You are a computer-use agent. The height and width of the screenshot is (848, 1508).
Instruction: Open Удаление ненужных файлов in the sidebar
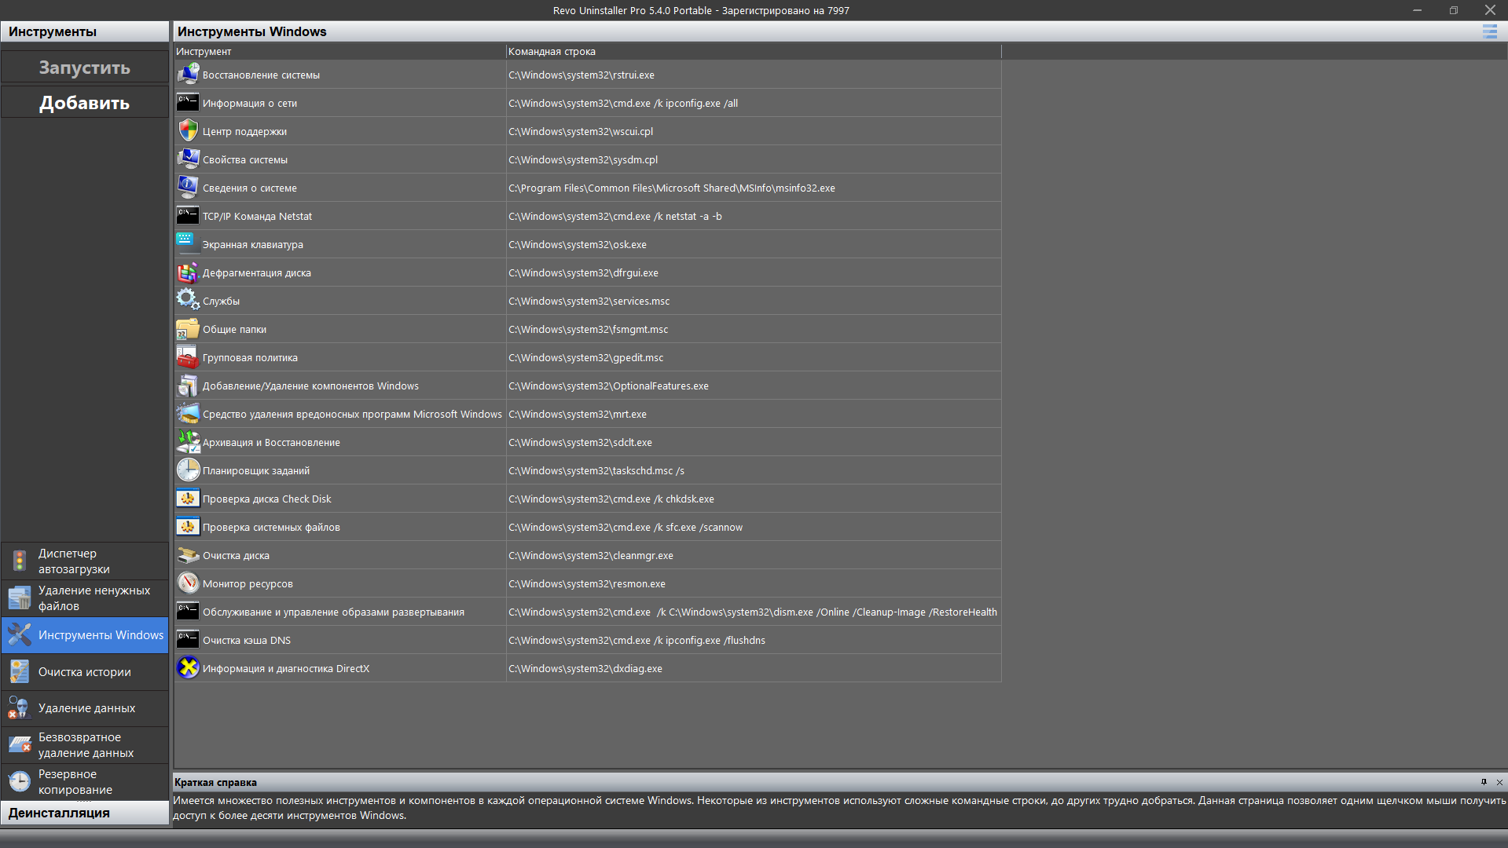coord(85,598)
